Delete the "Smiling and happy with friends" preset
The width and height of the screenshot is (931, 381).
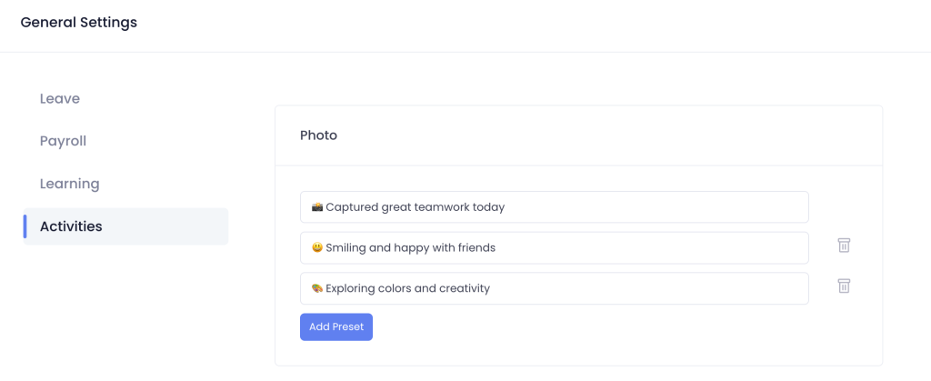844,246
